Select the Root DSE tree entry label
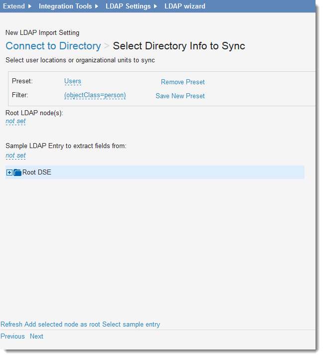This screenshot has width=323, height=357. [37, 173]
